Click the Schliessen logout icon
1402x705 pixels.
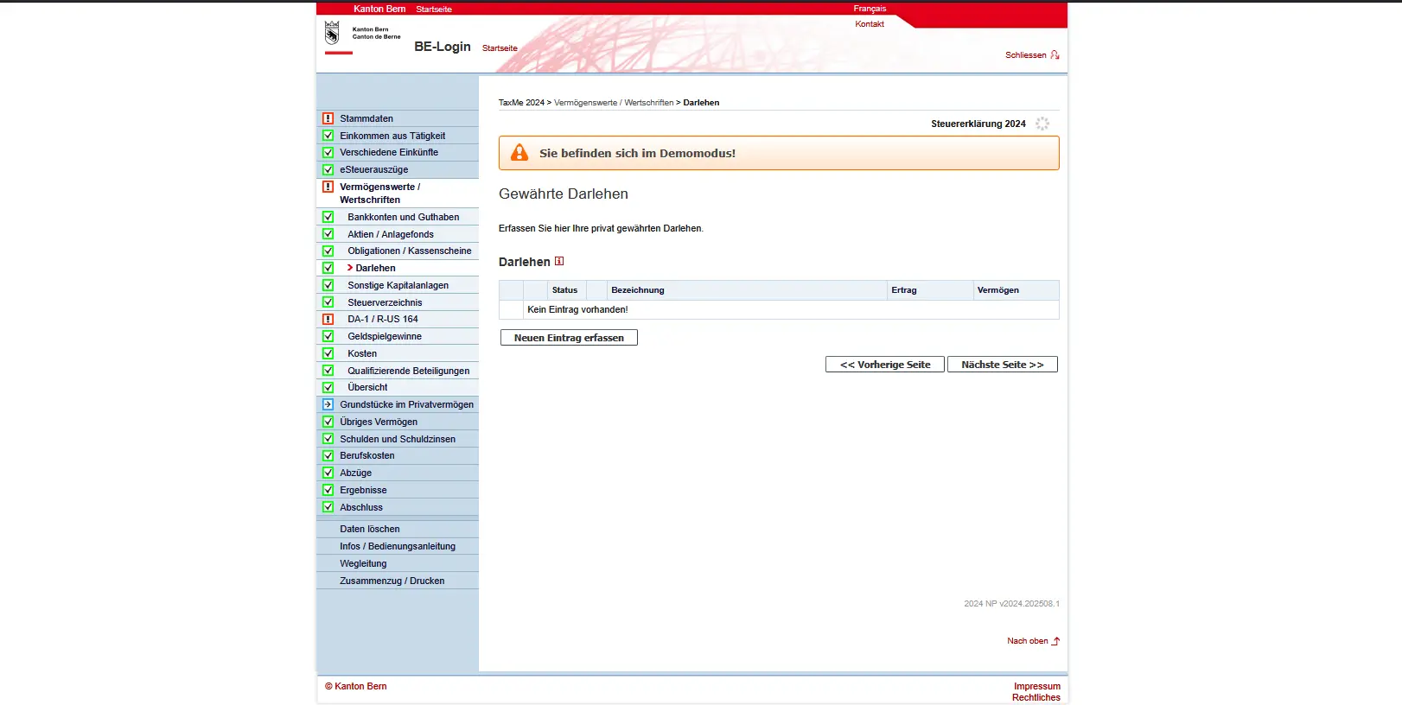1055,55
